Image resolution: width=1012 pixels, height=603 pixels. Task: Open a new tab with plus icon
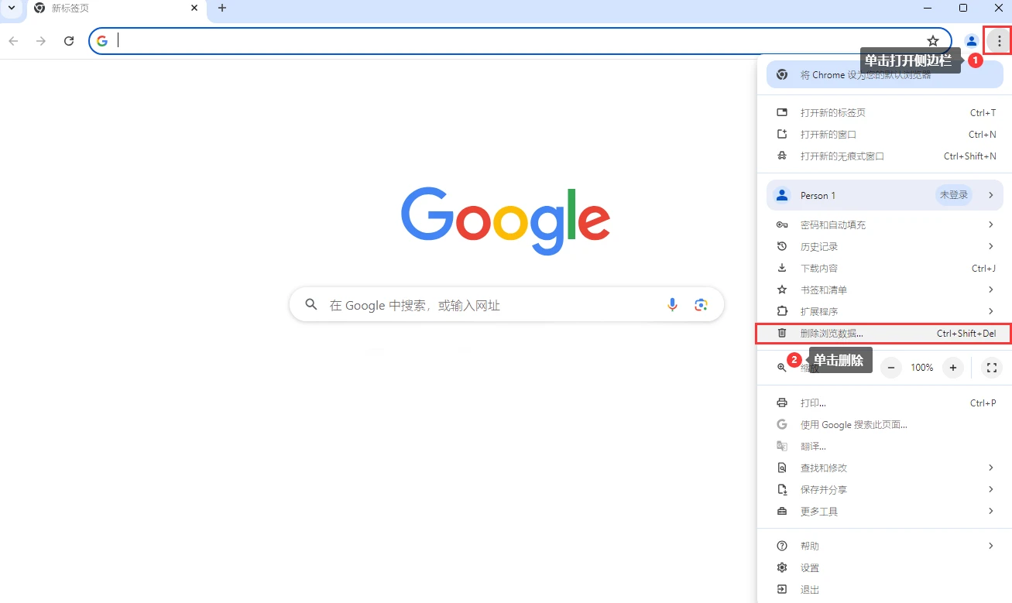click(222, 8)
